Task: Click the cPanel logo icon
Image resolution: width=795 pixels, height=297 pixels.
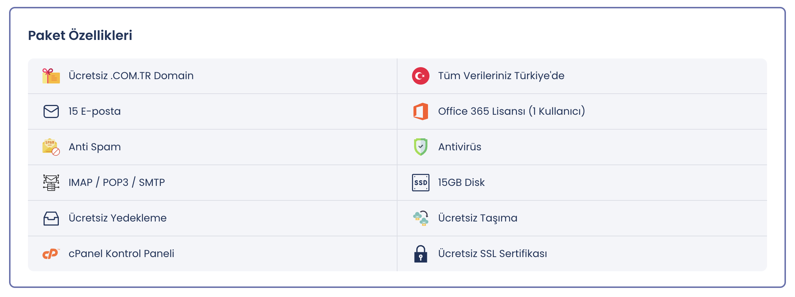Action: [x=51, y=254]
